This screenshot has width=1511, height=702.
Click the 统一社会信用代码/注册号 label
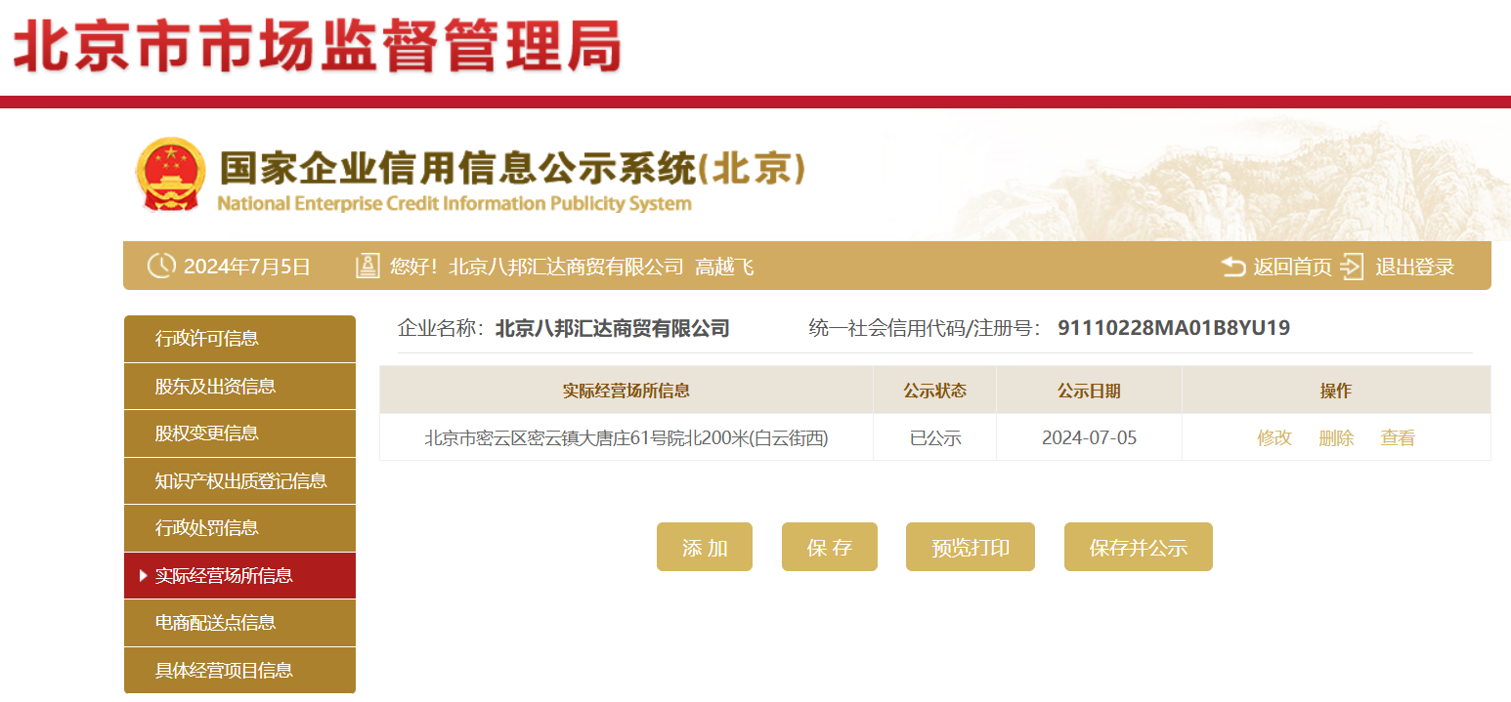(x=926, y=328)
